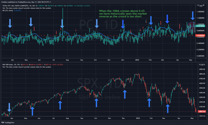Click 'Jun' on the put/call pane time axis
The height and width of the screenshot is (125, 208).
39,60
